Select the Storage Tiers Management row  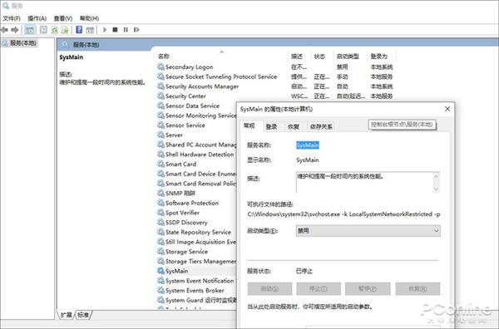pyautogui.click(x=196, y=261)
